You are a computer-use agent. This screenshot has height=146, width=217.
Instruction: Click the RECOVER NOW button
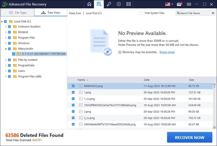[x=190, y=137]
